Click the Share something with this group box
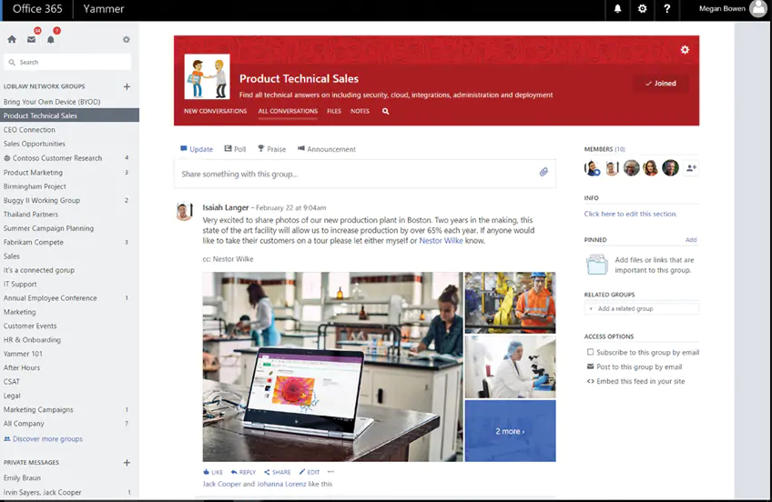This screenshot has width=772, height=502. pyautogui.click(x=365, y=174)
